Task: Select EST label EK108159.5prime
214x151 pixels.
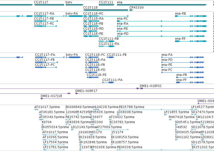Action: tap(125, 137)
